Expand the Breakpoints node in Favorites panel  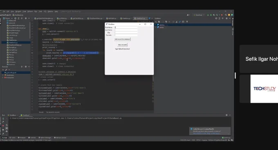click(3, 77)
